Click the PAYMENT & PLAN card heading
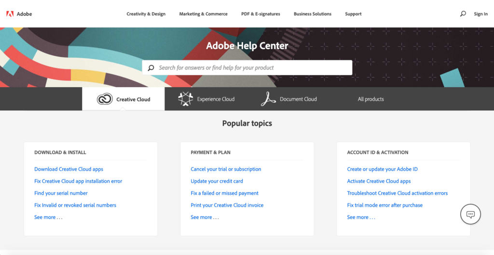The height and width of the screenshot is (255, 494). pyautogui.click(x=210, y=152)
